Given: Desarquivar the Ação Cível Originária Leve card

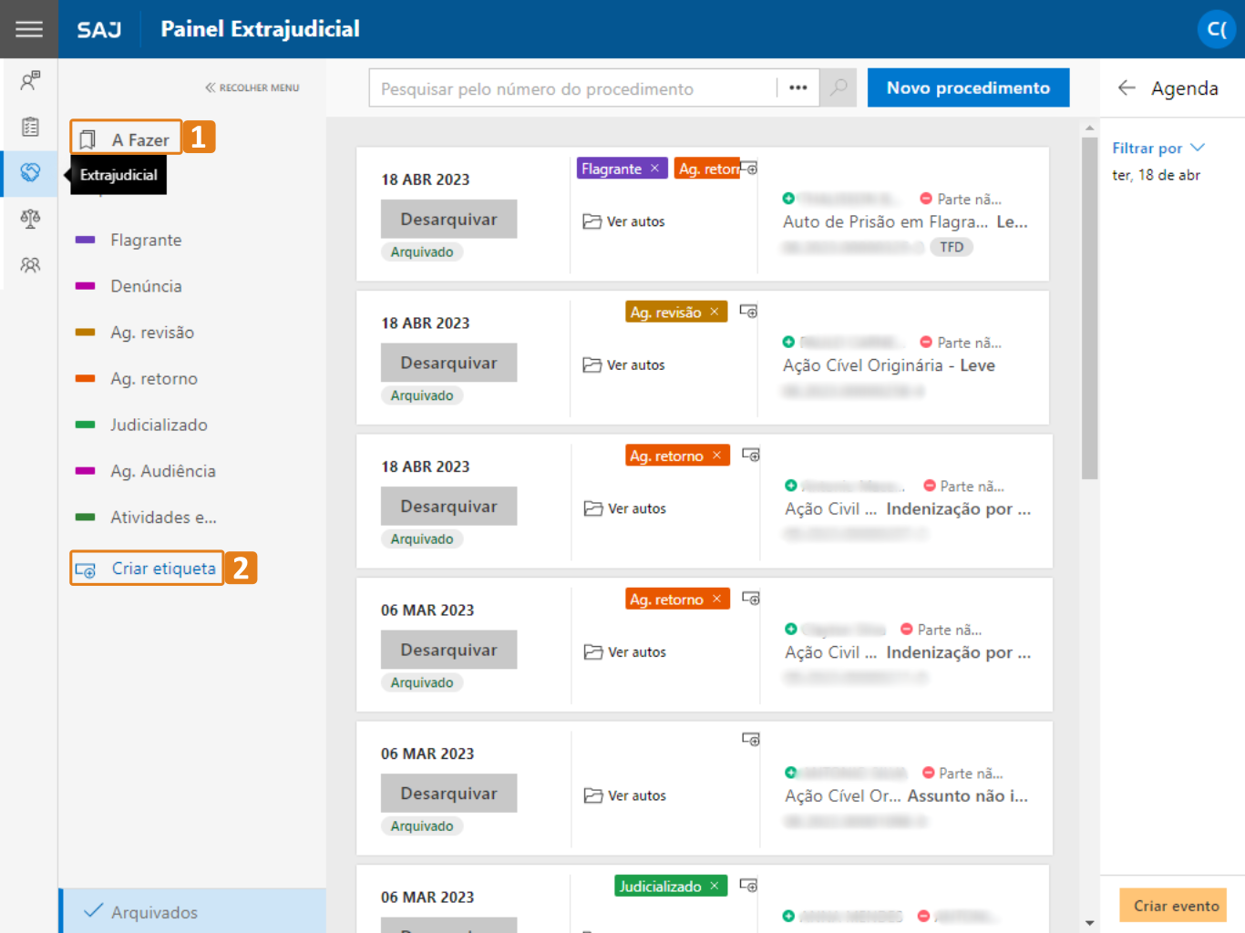Looking at the screenshot, I should [448, 363].
